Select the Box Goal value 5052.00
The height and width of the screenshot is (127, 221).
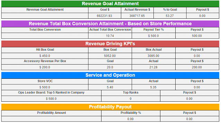pos(110,56)
